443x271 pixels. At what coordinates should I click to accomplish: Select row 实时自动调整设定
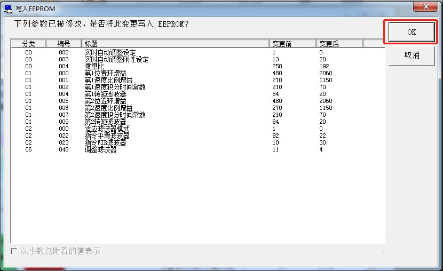click(198, 52)
